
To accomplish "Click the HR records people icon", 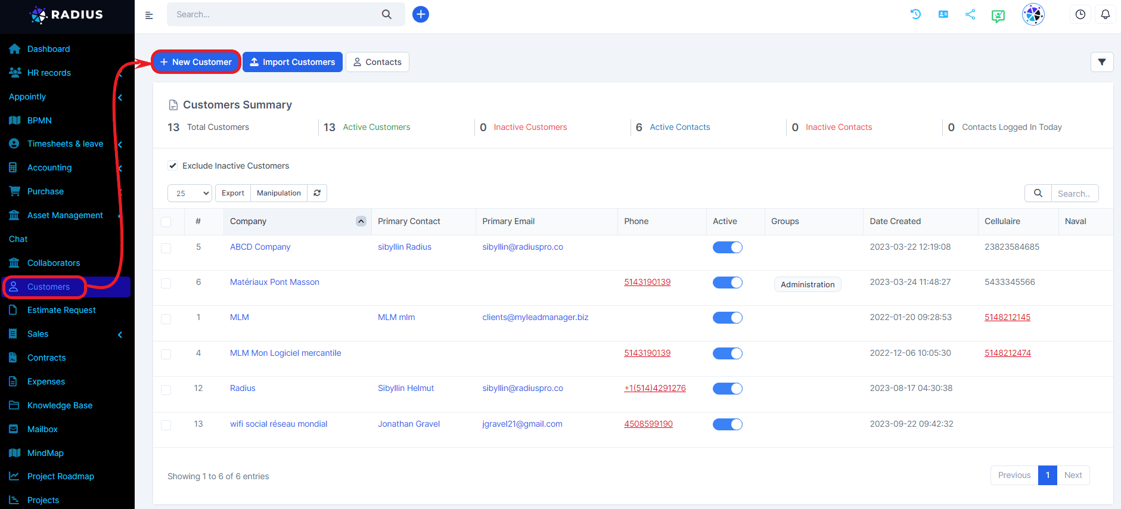I will (15, 73).
